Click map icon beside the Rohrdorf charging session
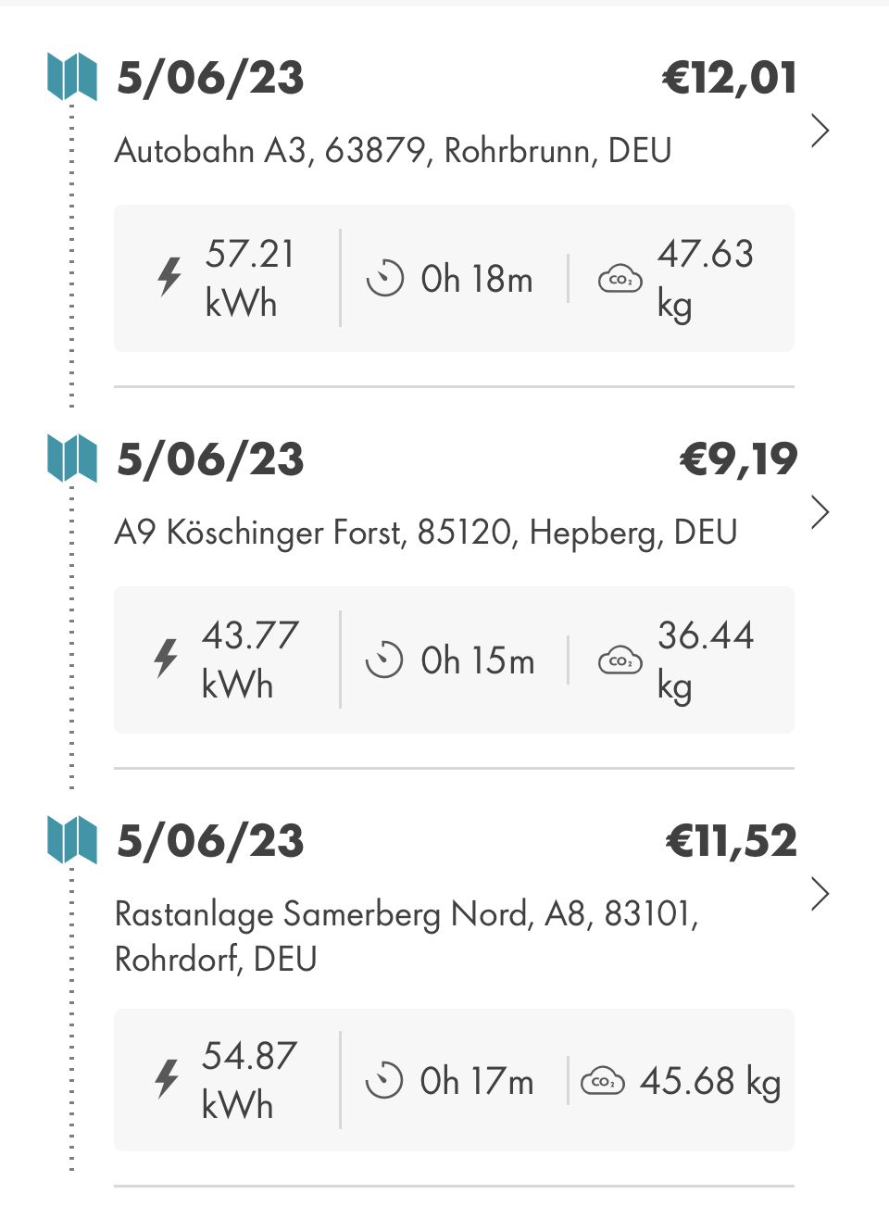Viewport: 889px width, 1219px height. (x=72, y=840)
